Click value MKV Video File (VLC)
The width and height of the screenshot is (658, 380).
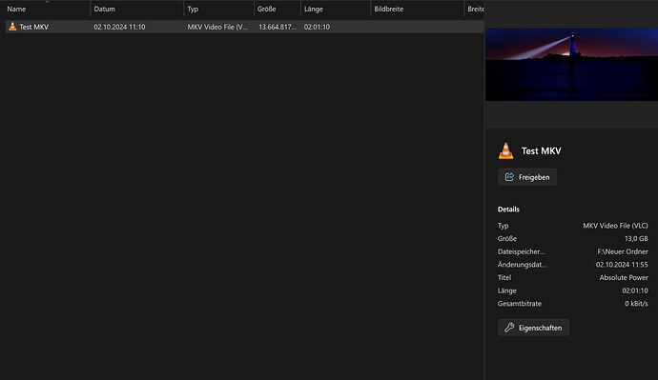click(615, 226)
